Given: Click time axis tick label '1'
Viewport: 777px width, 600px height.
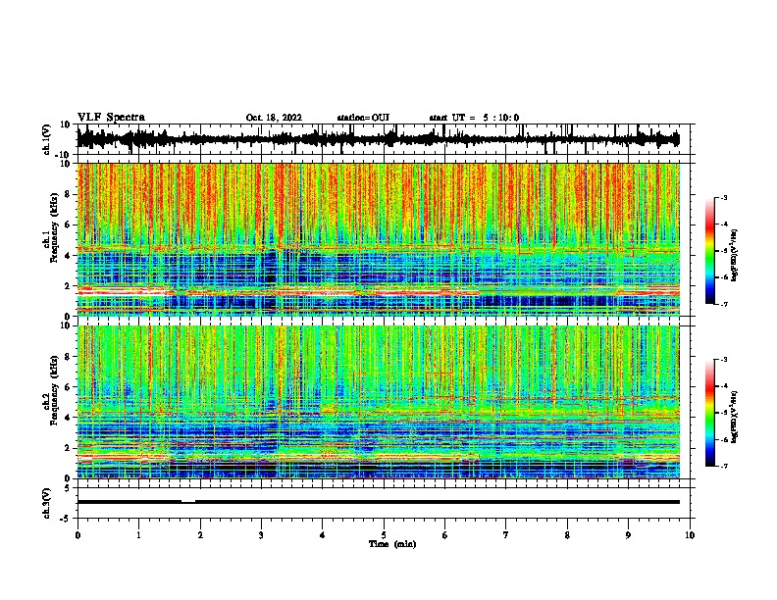Looking at the screenshot, I should pyautogui.click(x=138, y=535).
